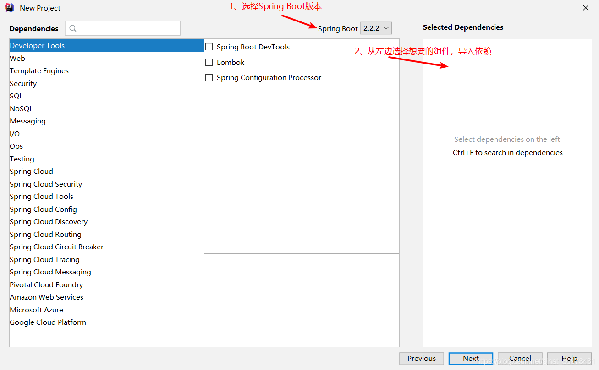Open Pivotal Cloud Foundry category
599x370 pixels.
tap(107, 284)
